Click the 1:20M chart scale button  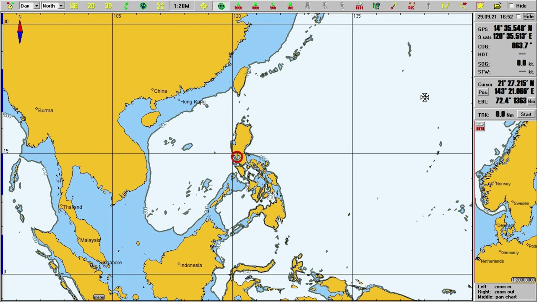(x=181, y=6)
